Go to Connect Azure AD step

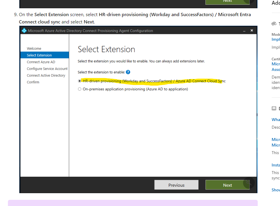point(41,62)
